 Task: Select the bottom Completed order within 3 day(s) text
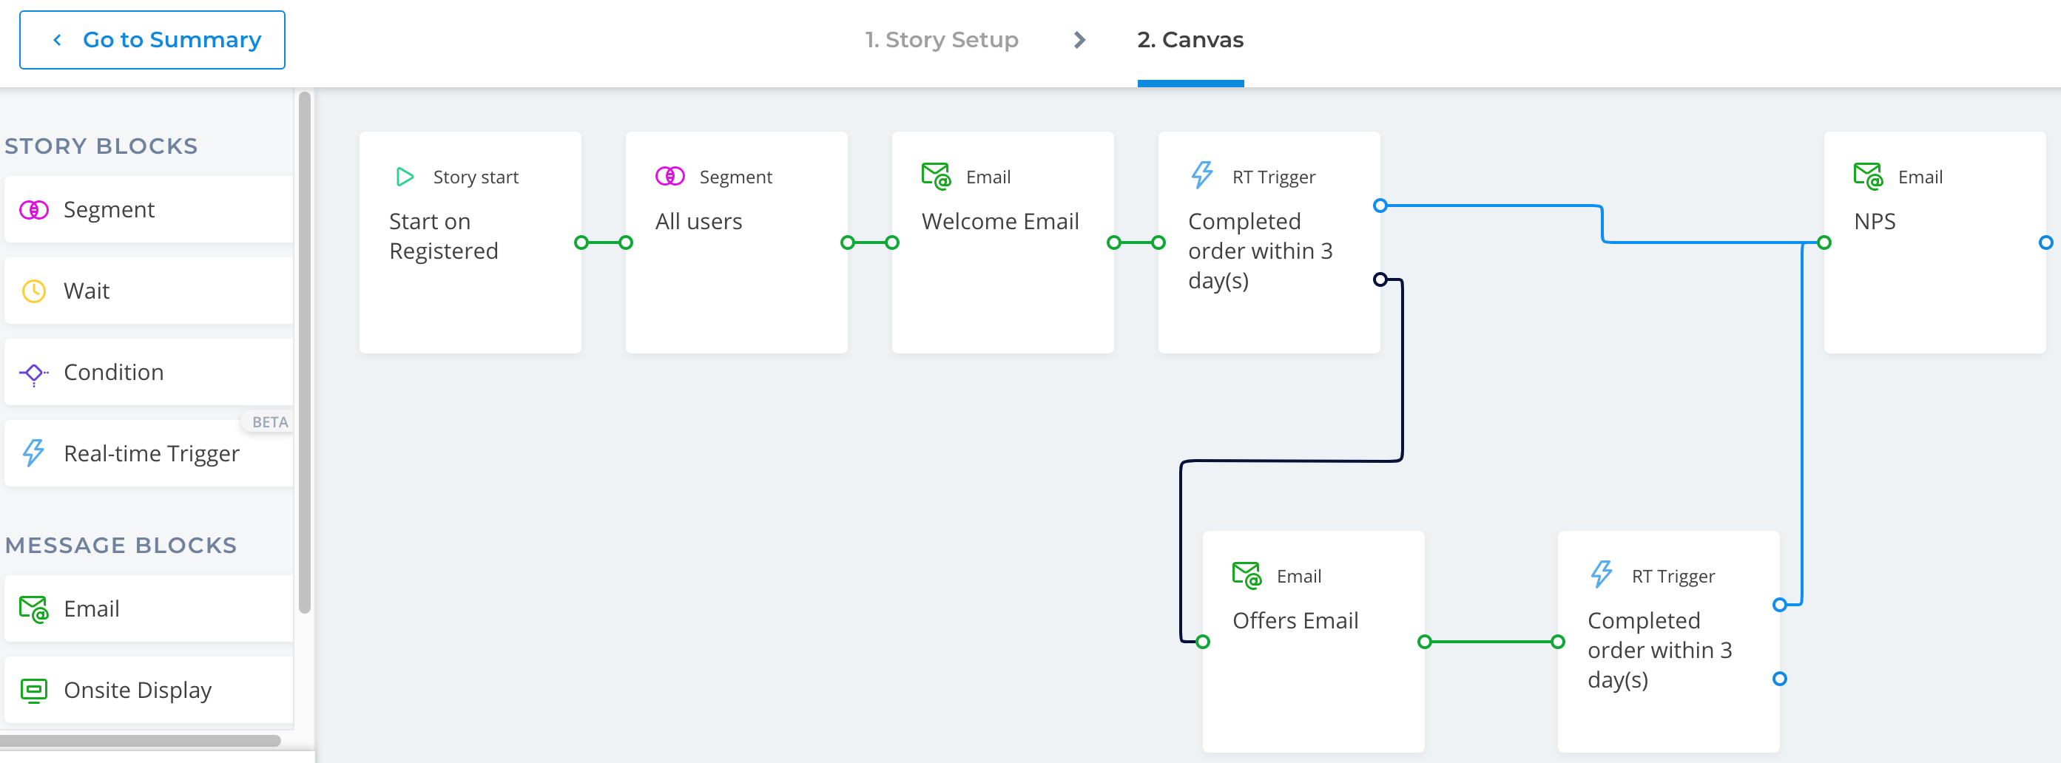tap(1659, 650)
